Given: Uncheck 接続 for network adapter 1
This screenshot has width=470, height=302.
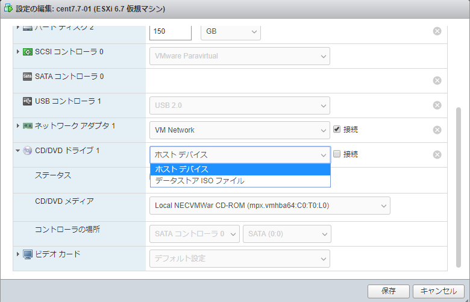Looking at the screenshot, I should [x=337, y=129].
